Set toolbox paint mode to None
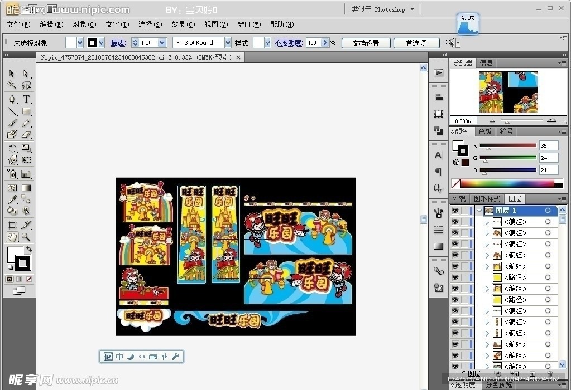Screen dimensions: 571x390 tap(29, 279)
